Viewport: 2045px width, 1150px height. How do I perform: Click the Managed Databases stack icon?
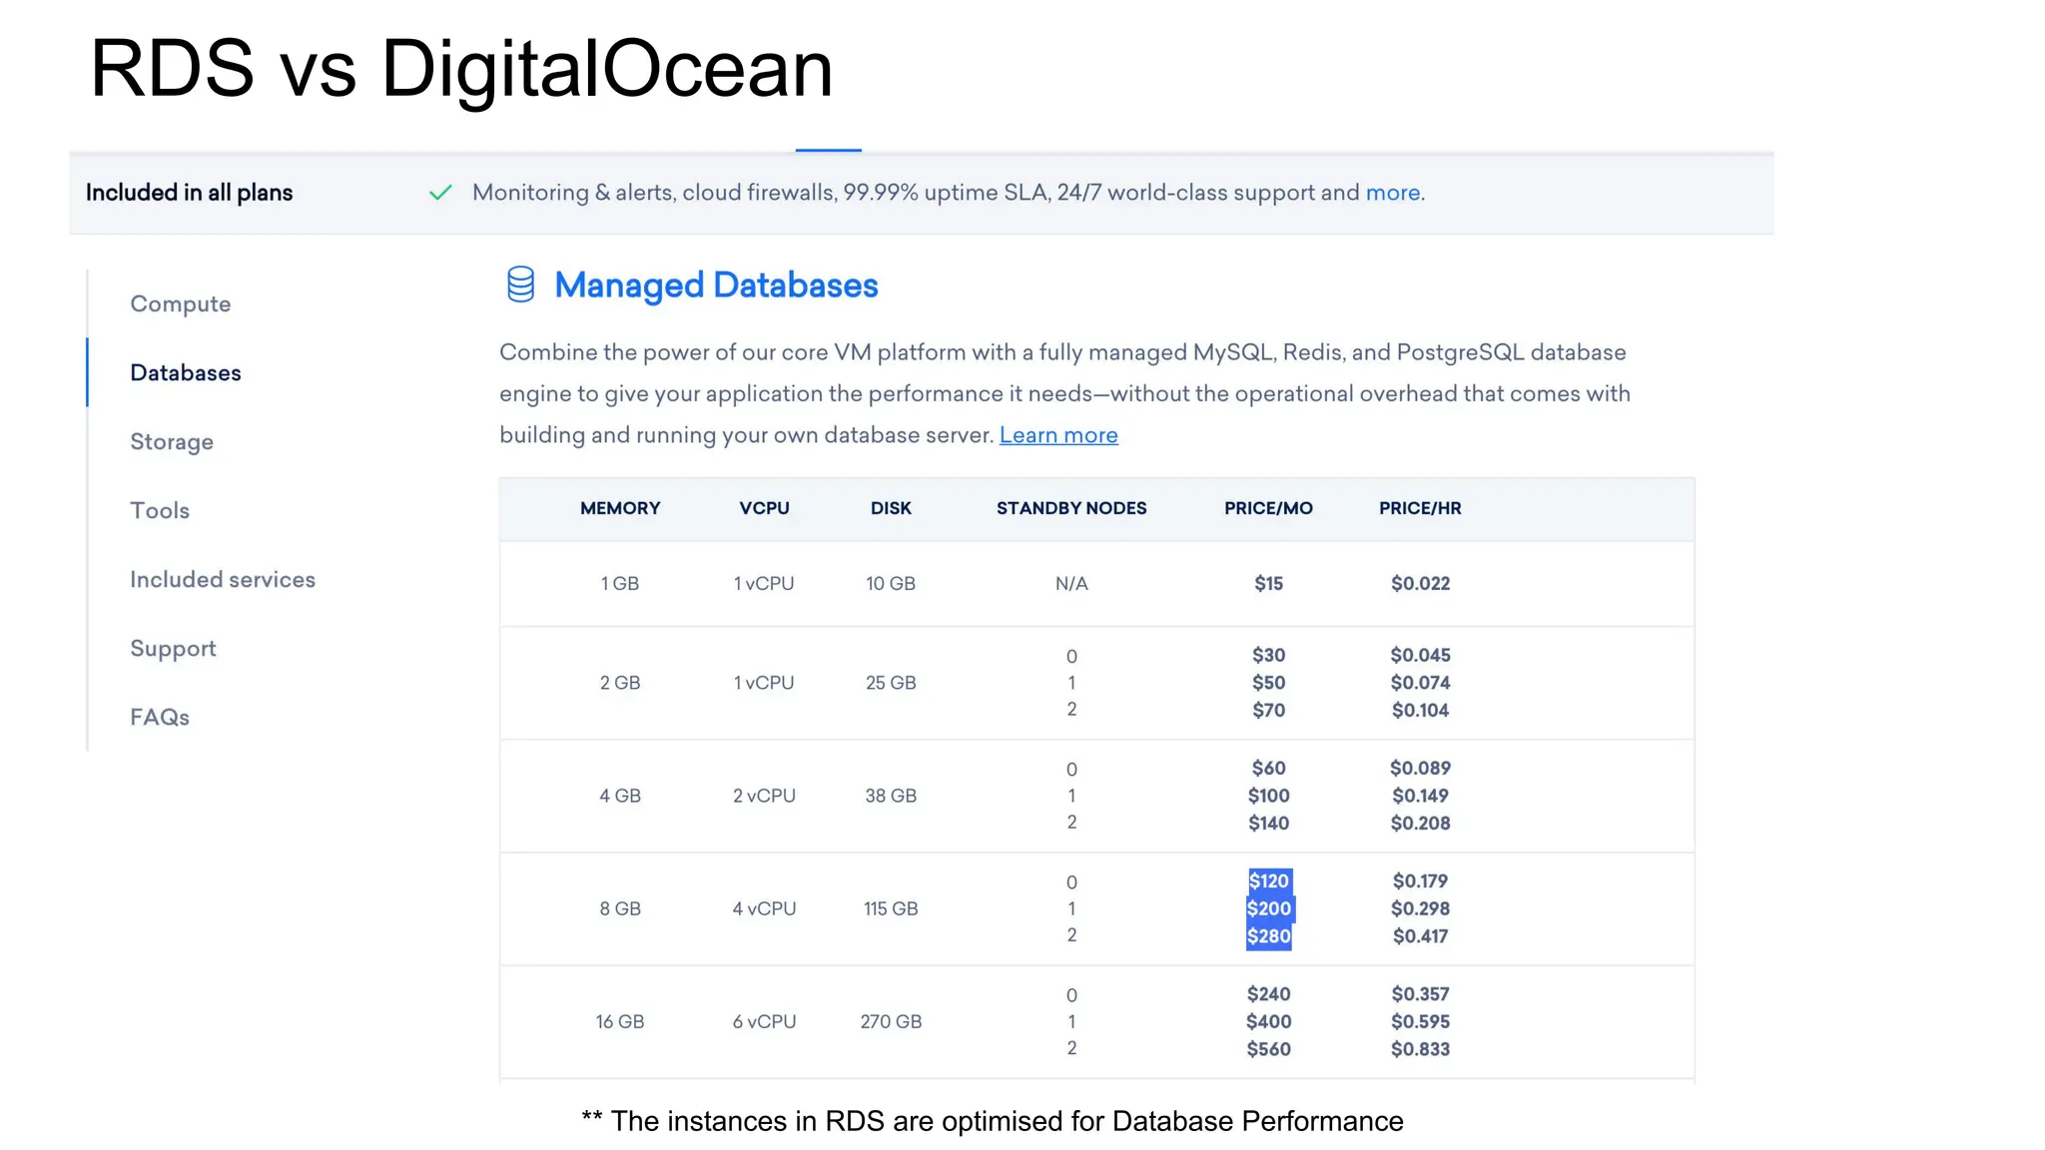pos(520,285)
